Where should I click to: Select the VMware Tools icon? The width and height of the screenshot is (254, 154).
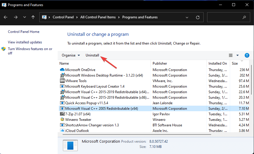[62, 81]
